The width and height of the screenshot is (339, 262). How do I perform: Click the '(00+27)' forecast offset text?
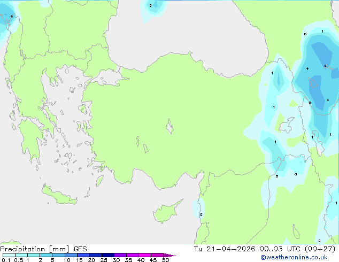click(320, 249)
